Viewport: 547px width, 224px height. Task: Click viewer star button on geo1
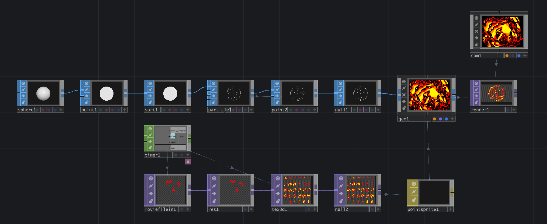[x=452, y=119]
